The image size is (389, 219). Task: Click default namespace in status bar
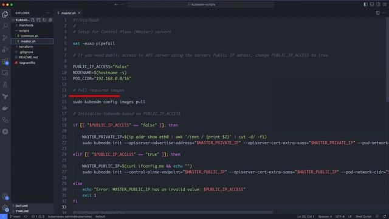coord(100,217)
